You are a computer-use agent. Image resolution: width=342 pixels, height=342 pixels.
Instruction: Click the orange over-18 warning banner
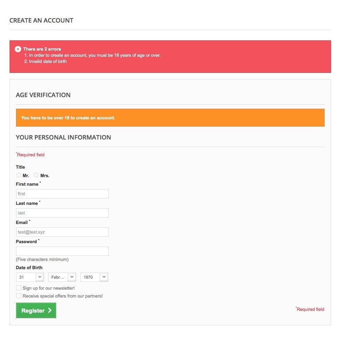(170, 118)
